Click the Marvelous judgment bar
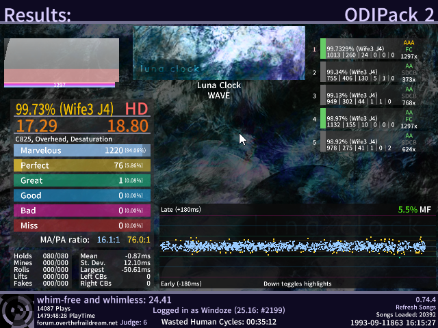 [81, 150]
